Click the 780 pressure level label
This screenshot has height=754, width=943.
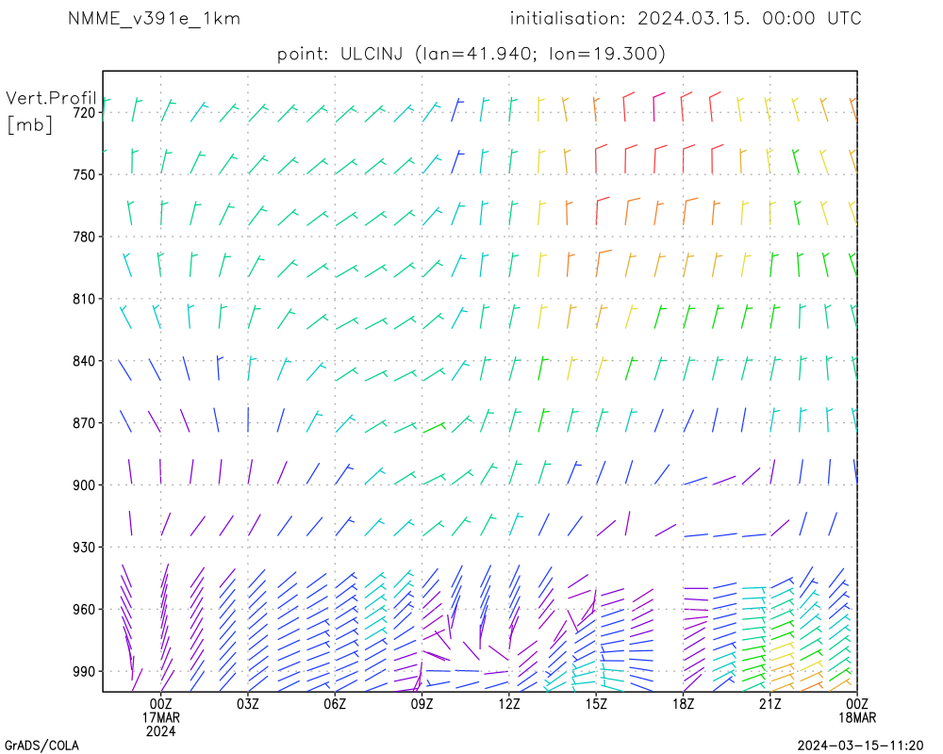click(x=84, y=237)
